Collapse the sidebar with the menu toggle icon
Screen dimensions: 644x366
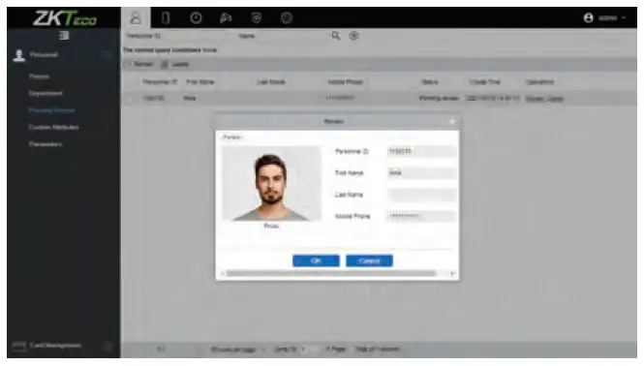(x=64, y=35)
